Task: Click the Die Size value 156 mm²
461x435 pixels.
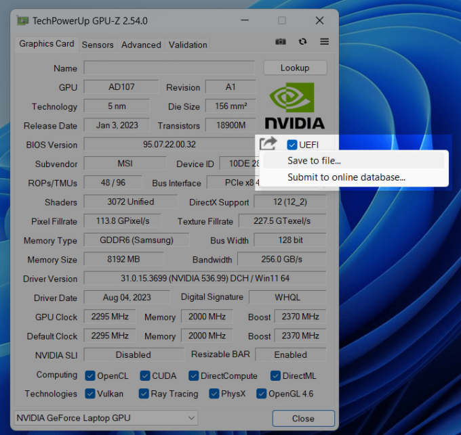Action: 230,106
